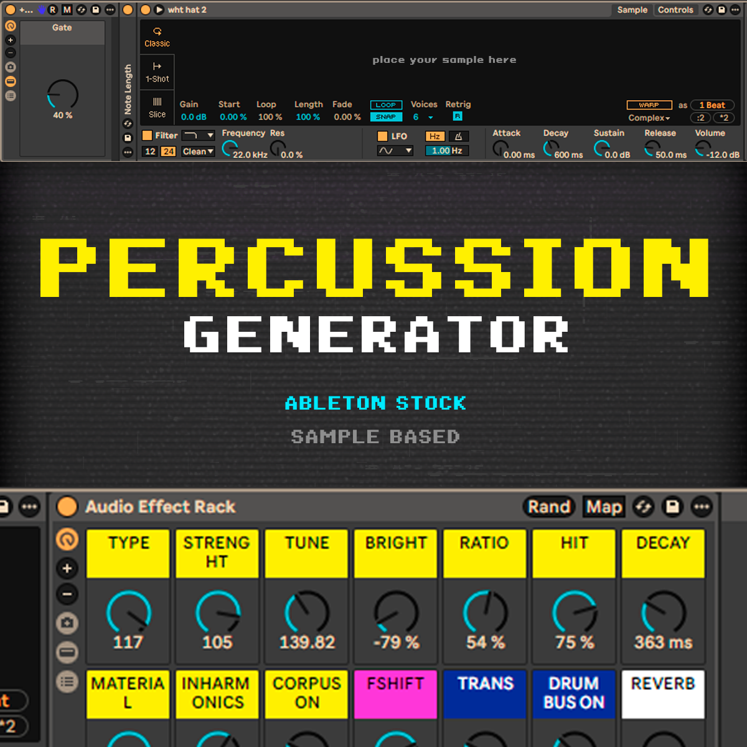
Task: Toggle the Gate rack device activator
Action: (x=11, y=10)
